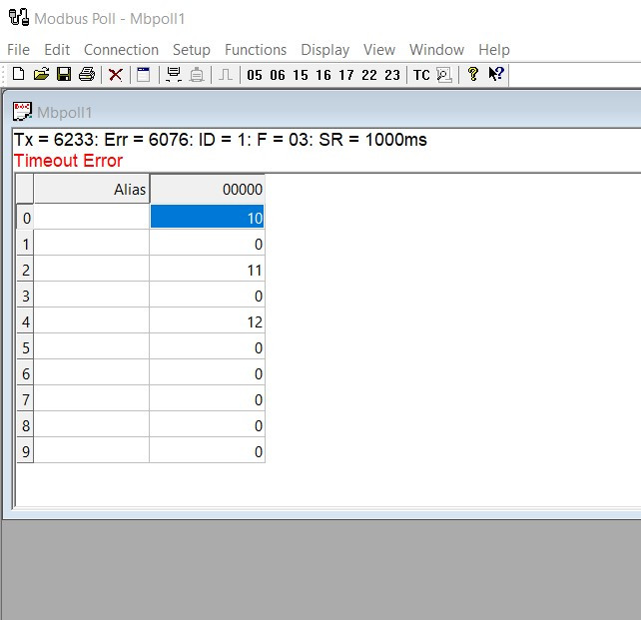Open the communication traffic monitor icon
Viewport: 641px width, 620px height.
[444, 75]
